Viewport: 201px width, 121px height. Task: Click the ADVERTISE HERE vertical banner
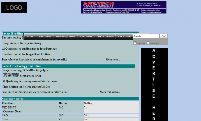pos(154,84)
